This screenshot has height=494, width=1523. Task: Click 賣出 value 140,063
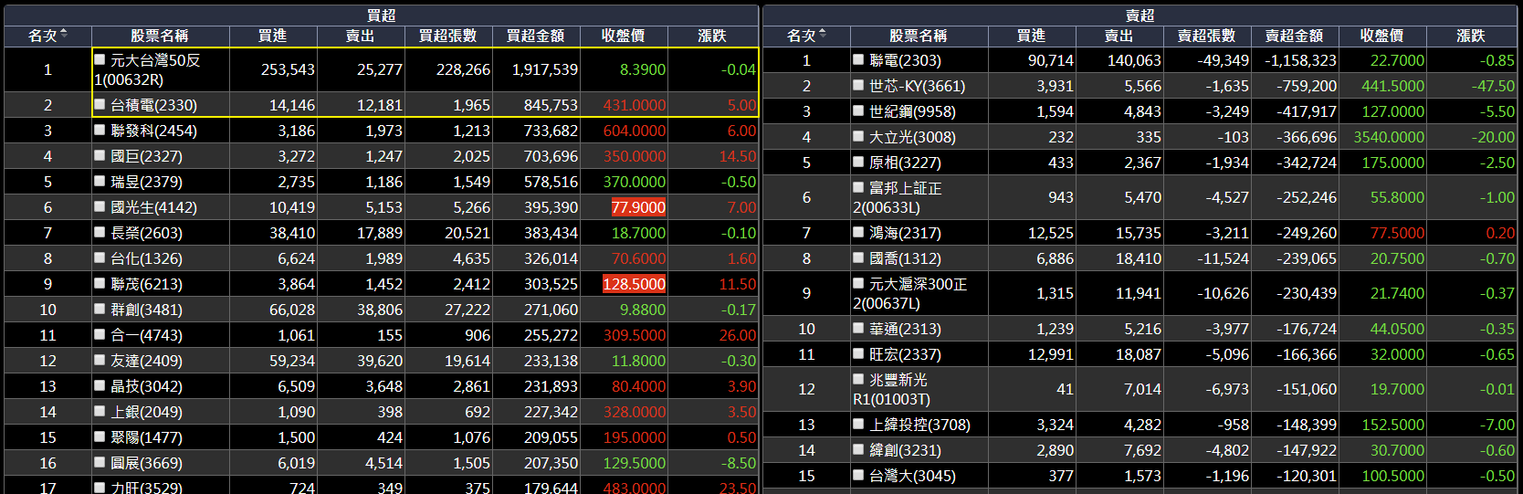(x=1134, y=60)
